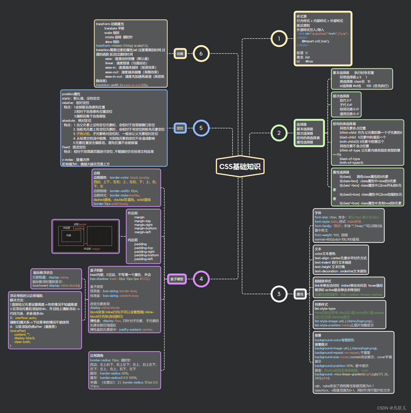Select the 属性 label node
The height and width of the screenshot is (413, 411).
[x=300, y=294]
